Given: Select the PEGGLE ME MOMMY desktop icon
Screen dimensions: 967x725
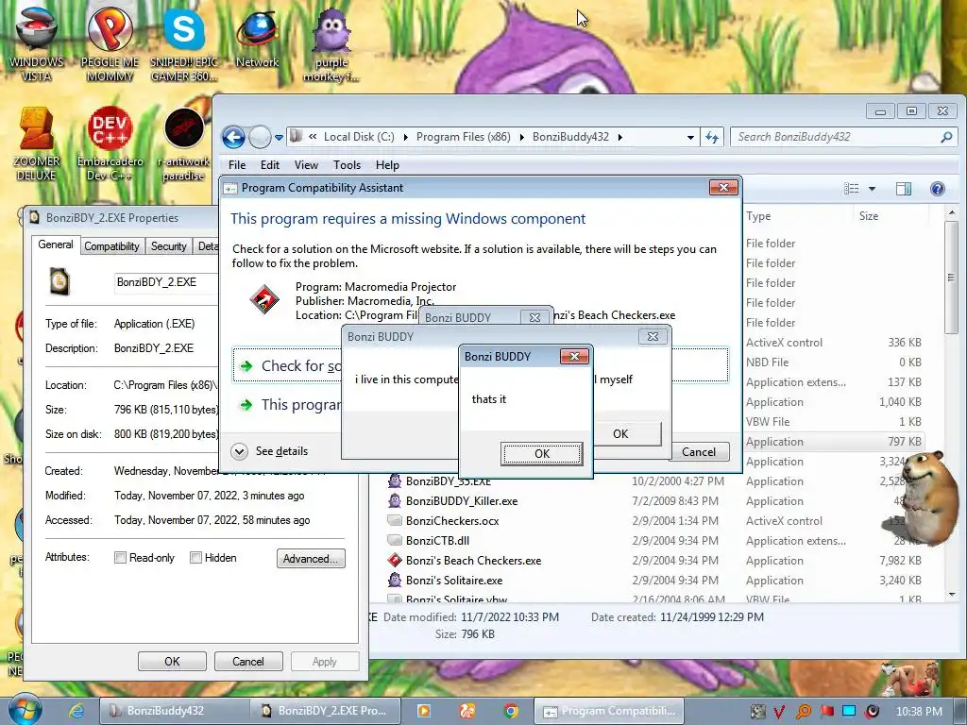Looking at the screenshot, I should coord(110,43).
